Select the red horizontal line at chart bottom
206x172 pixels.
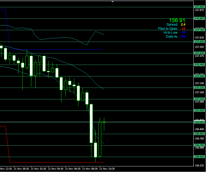tap(54, 162)
